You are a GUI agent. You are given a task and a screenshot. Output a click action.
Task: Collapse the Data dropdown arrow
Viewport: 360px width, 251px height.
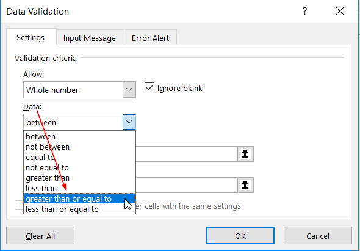[x=129, y=122]
